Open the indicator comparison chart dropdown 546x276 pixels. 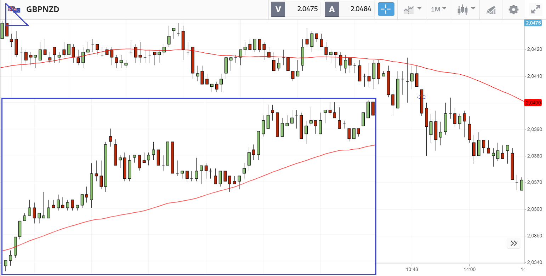412,10
